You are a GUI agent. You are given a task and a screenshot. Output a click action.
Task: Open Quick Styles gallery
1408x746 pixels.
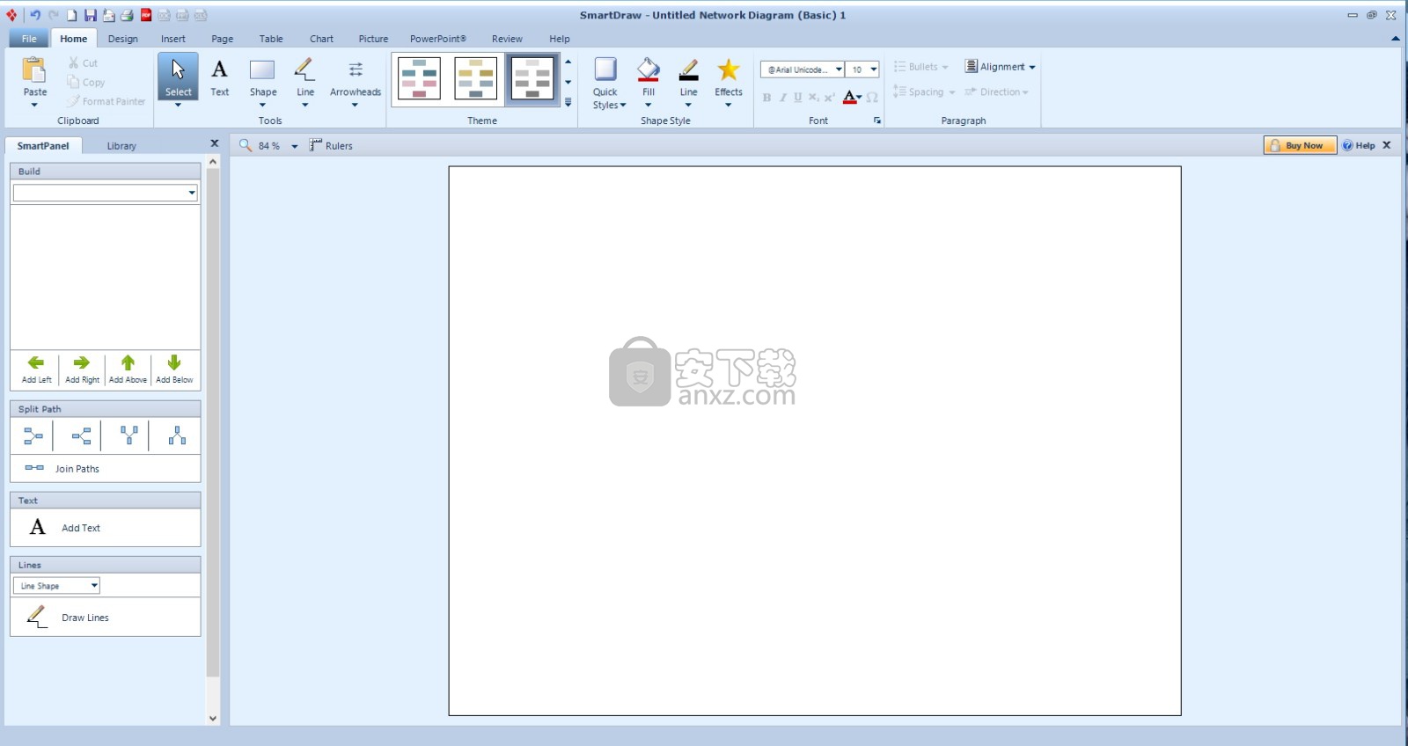(605, 81)
